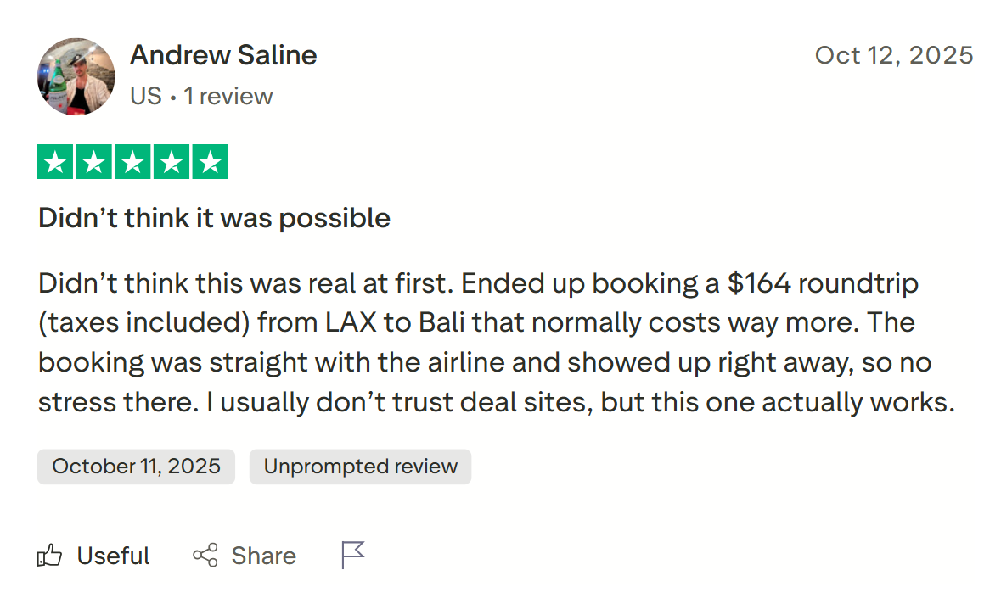1001x615 pixels.
Task: Open the Andrew Saline reviewer name link
Action: [223, 55]
